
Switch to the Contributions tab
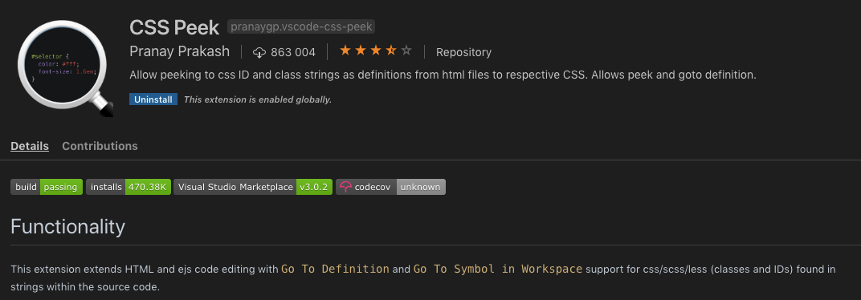pyautogui.click(x=100, y=146)
